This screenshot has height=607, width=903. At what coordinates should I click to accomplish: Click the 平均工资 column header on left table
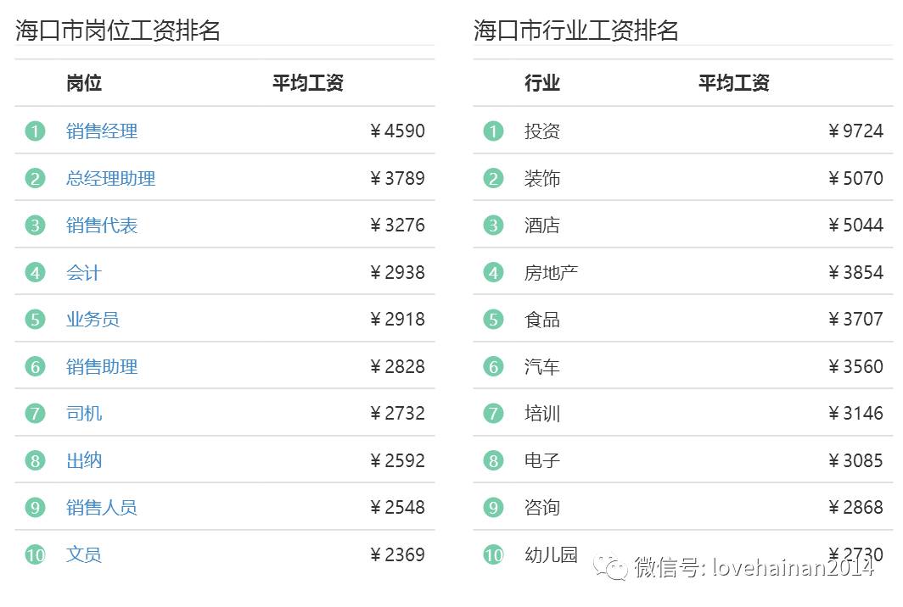pos(306,83)
